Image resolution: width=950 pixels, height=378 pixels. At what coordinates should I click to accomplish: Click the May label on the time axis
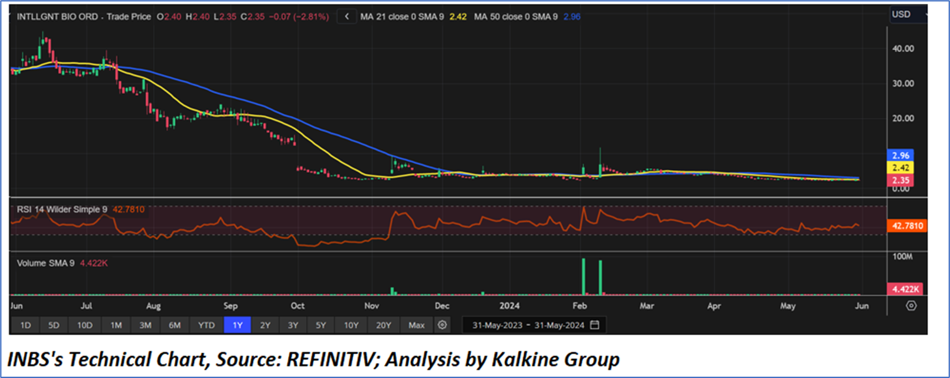click(788, 305)
